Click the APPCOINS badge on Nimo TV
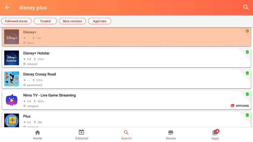Screen dimensions: 253x142 [x=240, y=106]
